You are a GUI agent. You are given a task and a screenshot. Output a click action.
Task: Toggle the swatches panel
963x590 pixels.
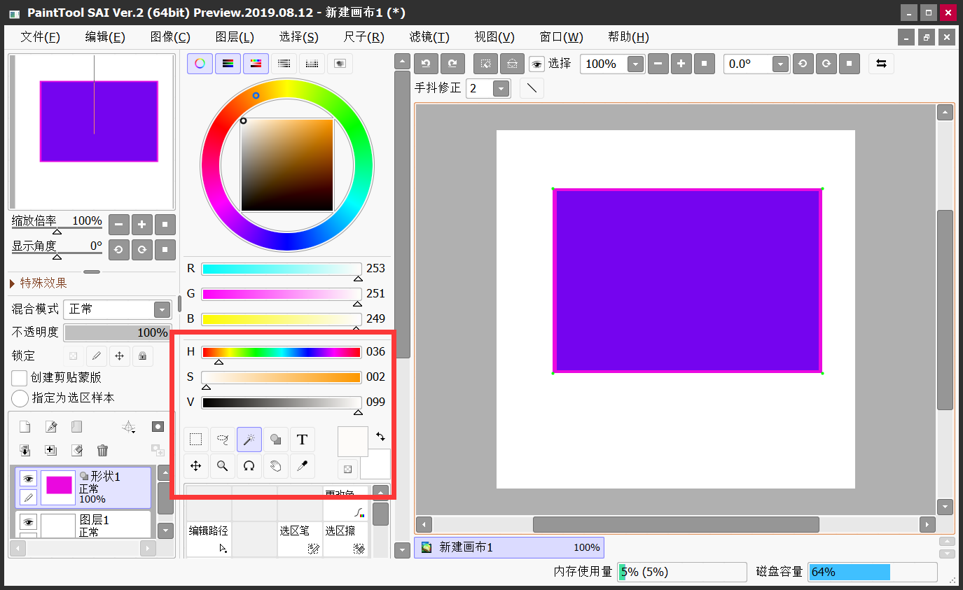point(312,64)
